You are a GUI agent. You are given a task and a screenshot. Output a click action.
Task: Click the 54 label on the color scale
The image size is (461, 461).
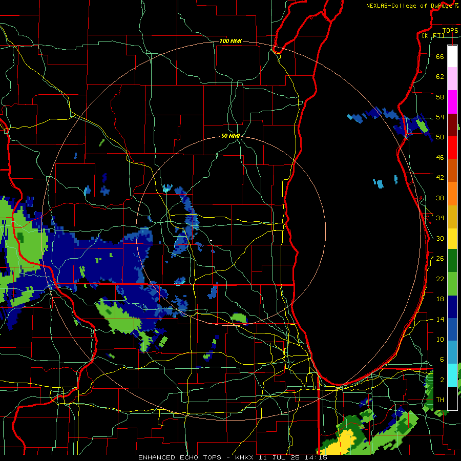(440, 117)
